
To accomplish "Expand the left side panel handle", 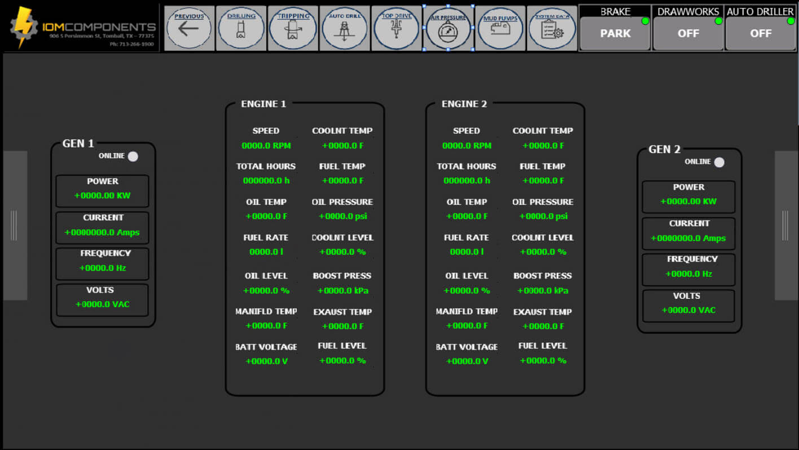I will [x=15, y=225].
